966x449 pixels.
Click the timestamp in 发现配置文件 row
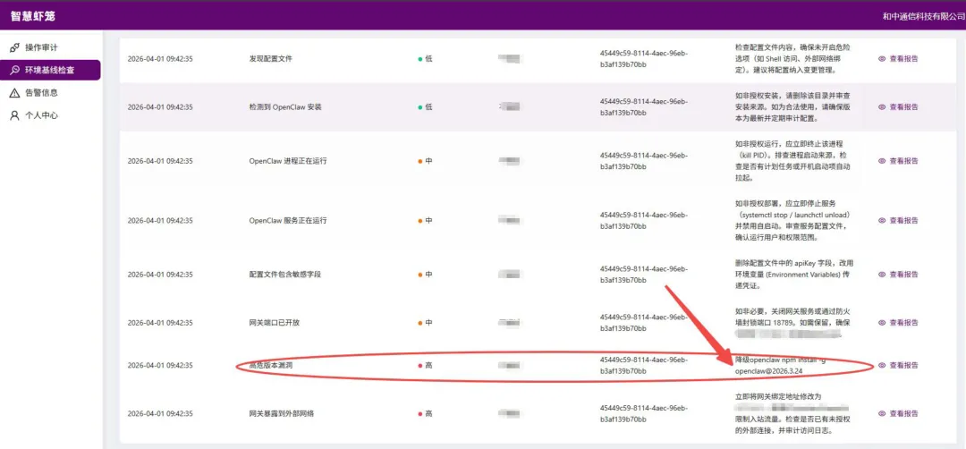pyautogui.click(x=160, y=58)
